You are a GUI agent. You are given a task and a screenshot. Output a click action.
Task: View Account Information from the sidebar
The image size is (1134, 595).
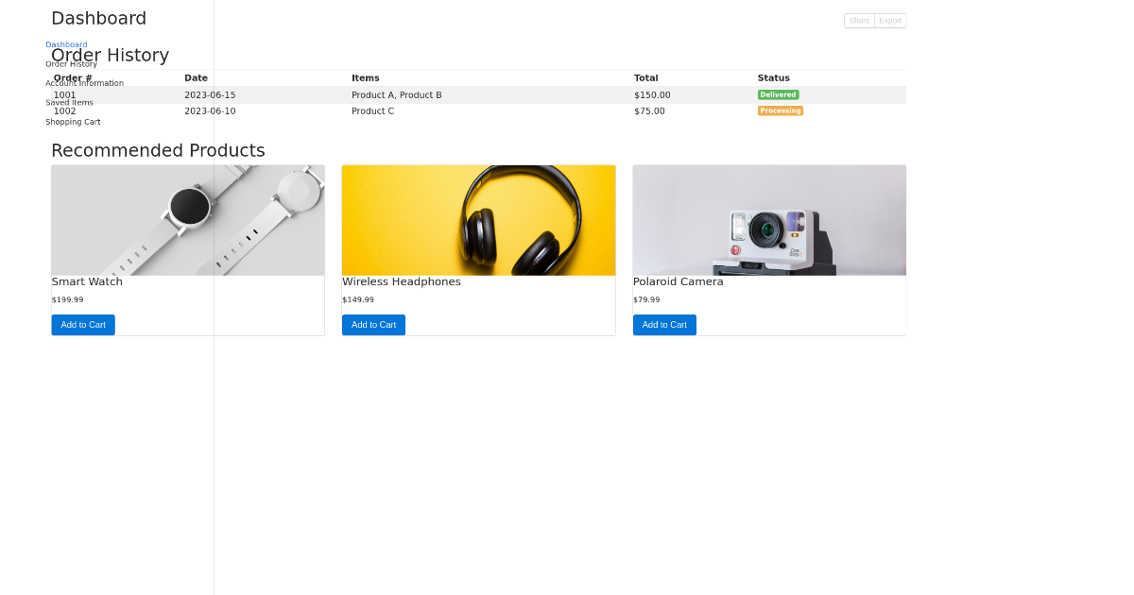pos(85,82)
